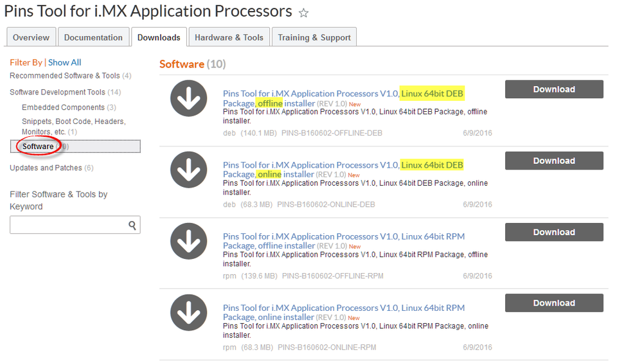The width and height of the screenshot is (642, 361).
Task: Click the Filter By label
Action: (26, 62)
